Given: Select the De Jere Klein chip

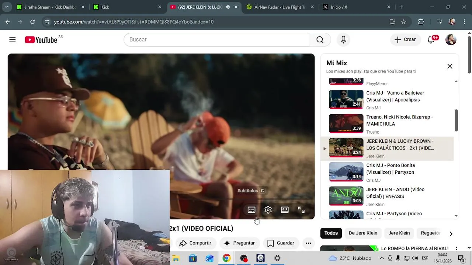Looking at the screenshot, I should coord(363,233).
